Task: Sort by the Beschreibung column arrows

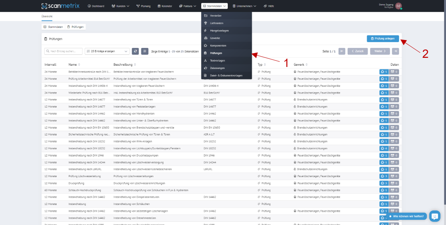Action: [x=134, y=65]
